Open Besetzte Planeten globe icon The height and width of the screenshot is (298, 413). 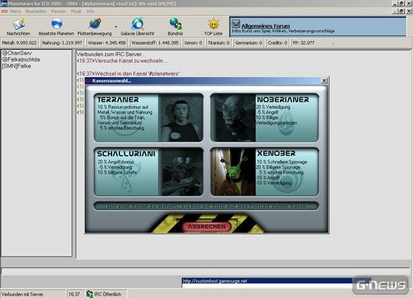click(56, 23)
